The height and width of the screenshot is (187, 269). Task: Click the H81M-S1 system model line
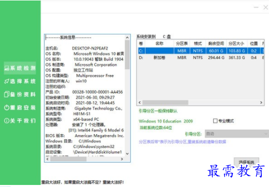68,114
